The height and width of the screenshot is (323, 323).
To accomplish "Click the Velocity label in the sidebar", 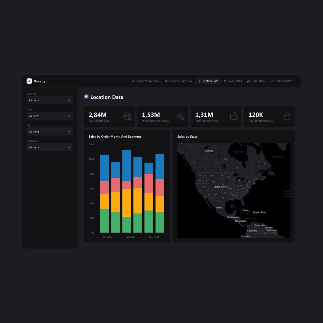I will point(39,81).
